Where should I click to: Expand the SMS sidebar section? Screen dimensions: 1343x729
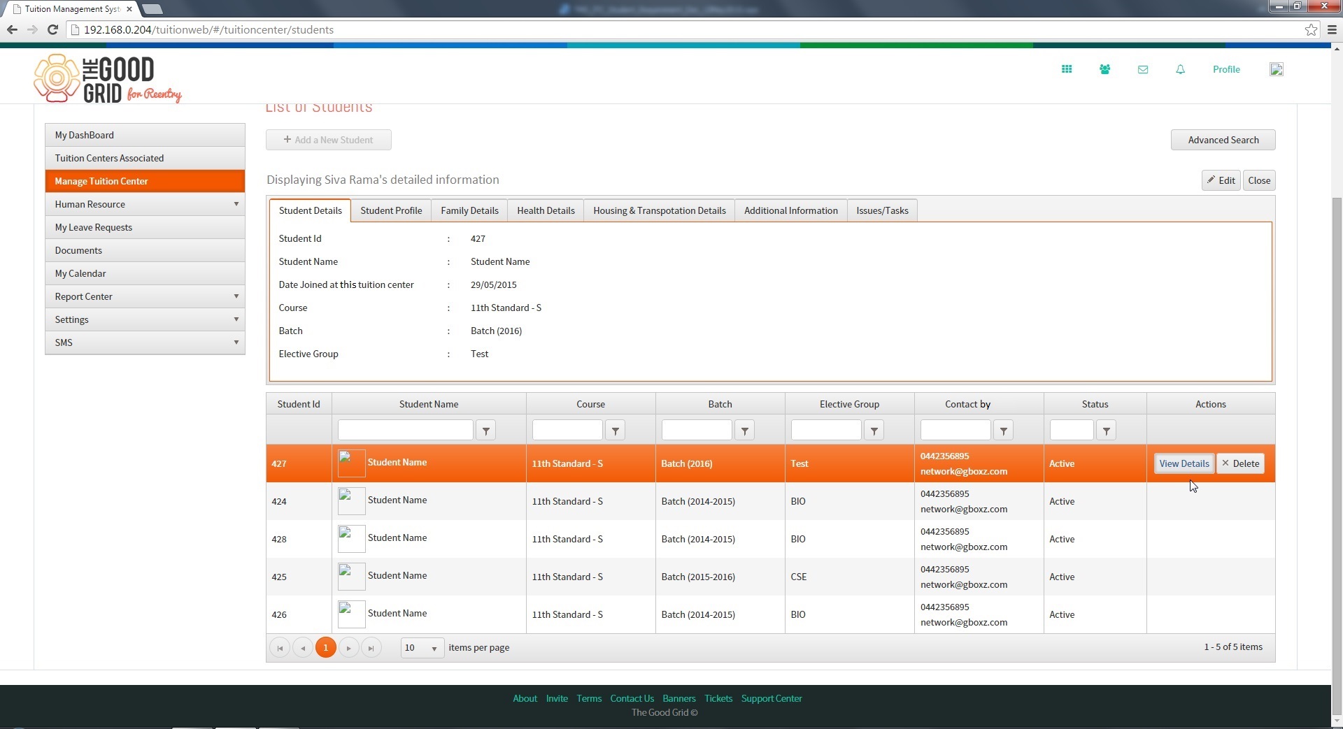(x=145, y=342)
